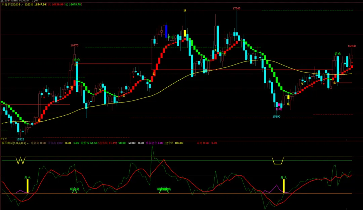363x210 pixels.
Task: Click the 清仓 label near 16970 peak
Action: pyautogui.click(x=77, y=60)
